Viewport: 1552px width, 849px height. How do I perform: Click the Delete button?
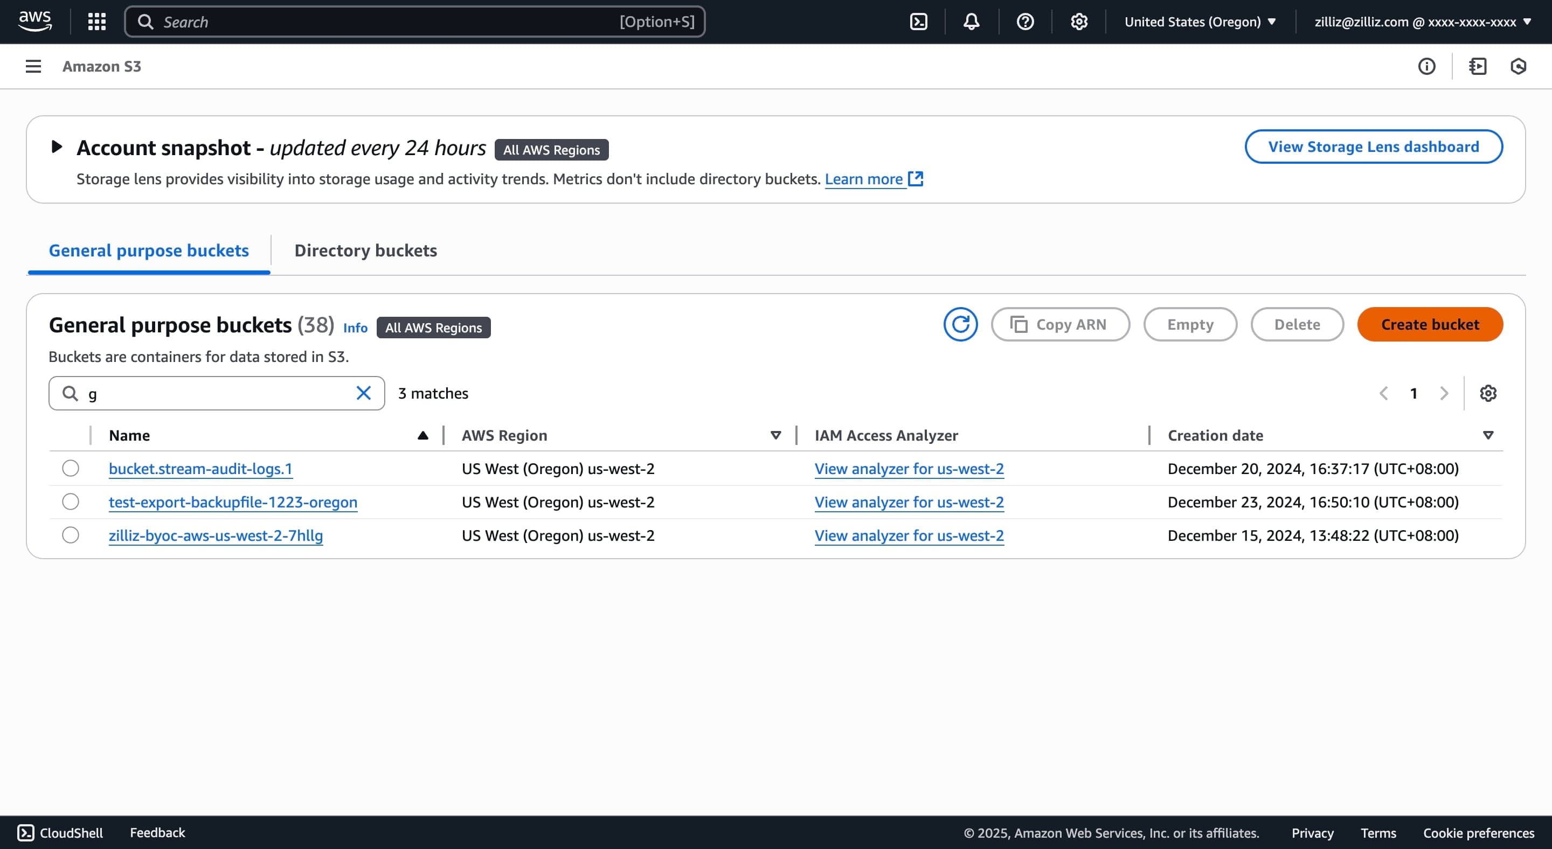pyautogui.click(x=1297, y=324)
